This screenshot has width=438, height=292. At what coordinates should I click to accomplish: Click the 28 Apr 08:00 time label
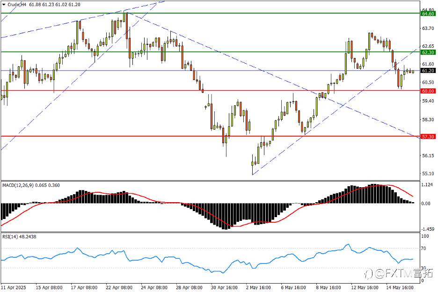189,287
